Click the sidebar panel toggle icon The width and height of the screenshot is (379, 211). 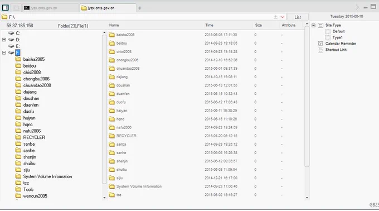coord(6,8)
